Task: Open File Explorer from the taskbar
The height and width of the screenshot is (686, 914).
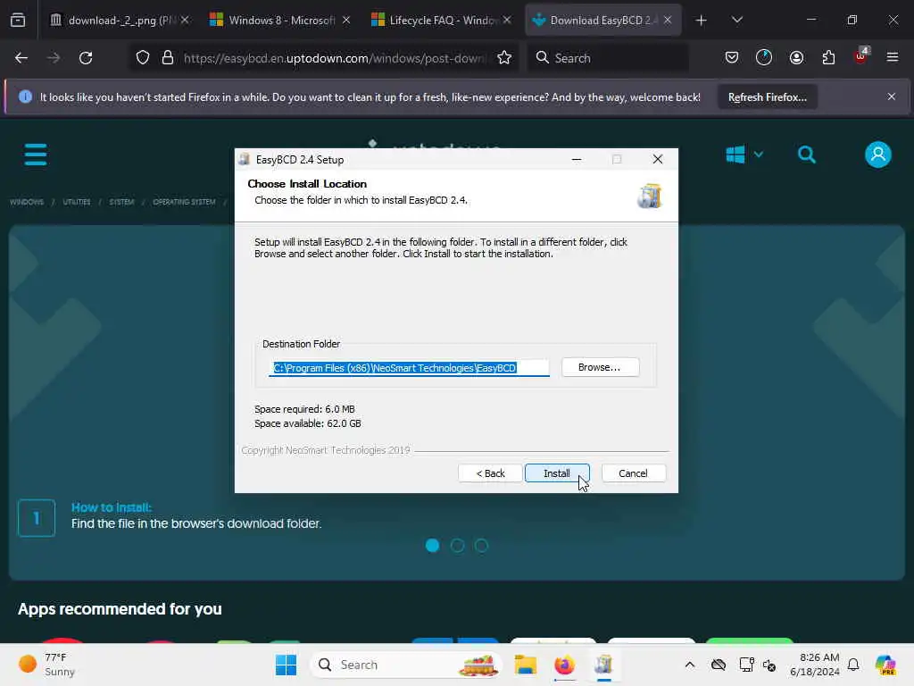Action: pyautogui.click(x=525, y=665)
